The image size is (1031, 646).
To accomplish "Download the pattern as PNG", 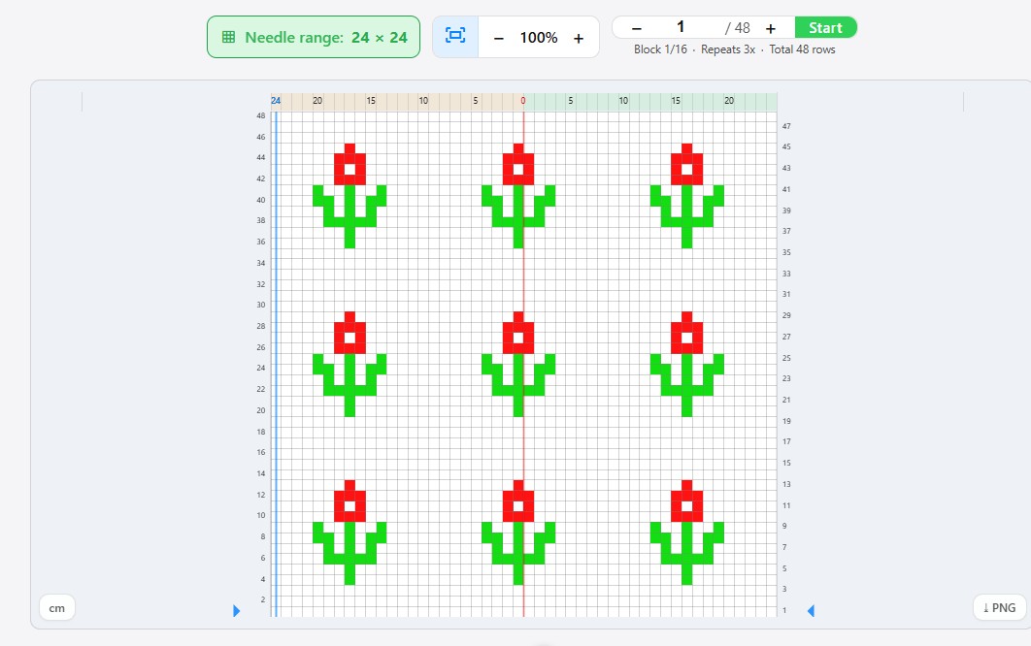I will click(999, 607).
